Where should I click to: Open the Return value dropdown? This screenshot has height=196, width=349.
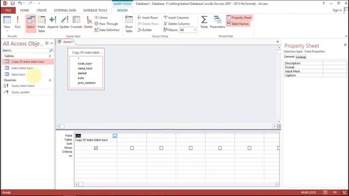click(194, 30)
